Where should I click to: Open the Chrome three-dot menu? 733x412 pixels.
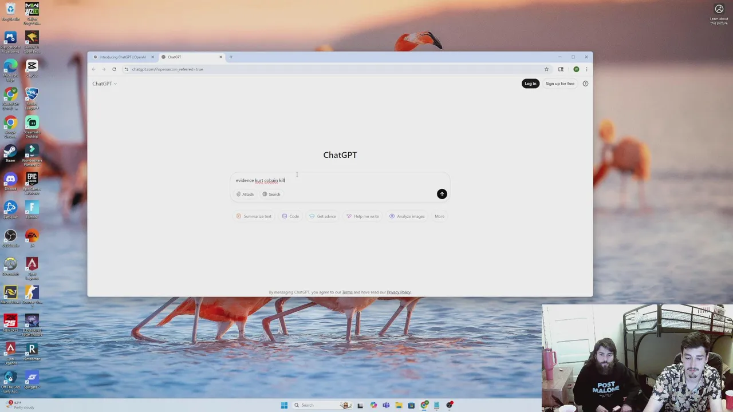point(586,69)
